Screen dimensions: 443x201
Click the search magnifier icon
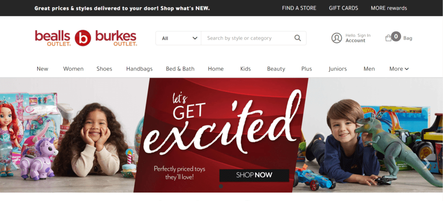point(298,38)
